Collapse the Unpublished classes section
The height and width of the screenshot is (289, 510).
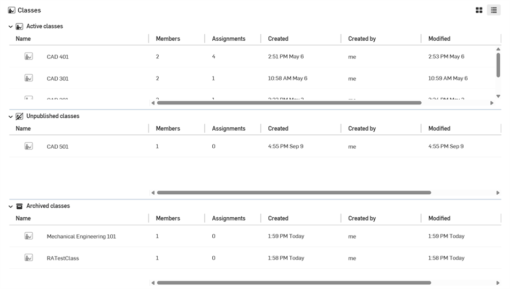pos(11,117)
